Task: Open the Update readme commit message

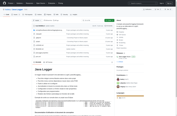Action: coord(50,26)
